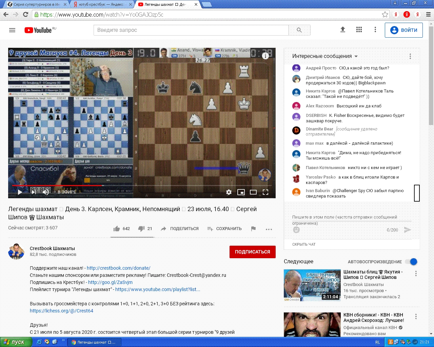This screenshot has width=434, height=347.
Task: Seek on the video progress bar
Action: 142,185
